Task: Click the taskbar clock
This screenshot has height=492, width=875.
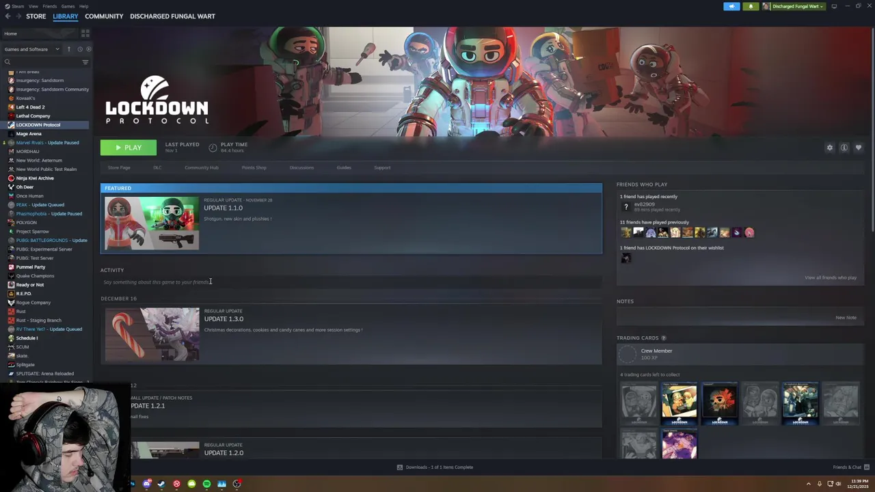Action: (x=859, y=484)
